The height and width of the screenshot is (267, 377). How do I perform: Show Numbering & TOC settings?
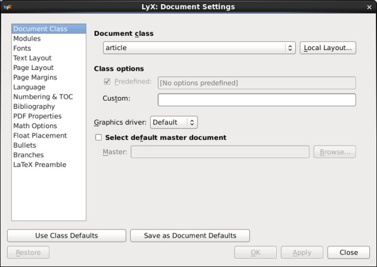[43, 97]
